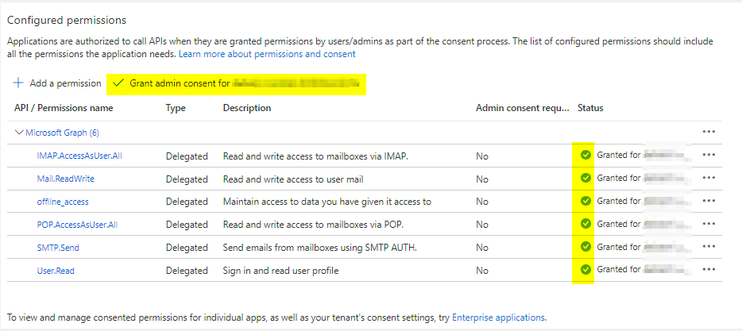The width and height of the screenshot is (742, 331).
Task: Open ellipsis menu for offline_access row
Action: 709,202
